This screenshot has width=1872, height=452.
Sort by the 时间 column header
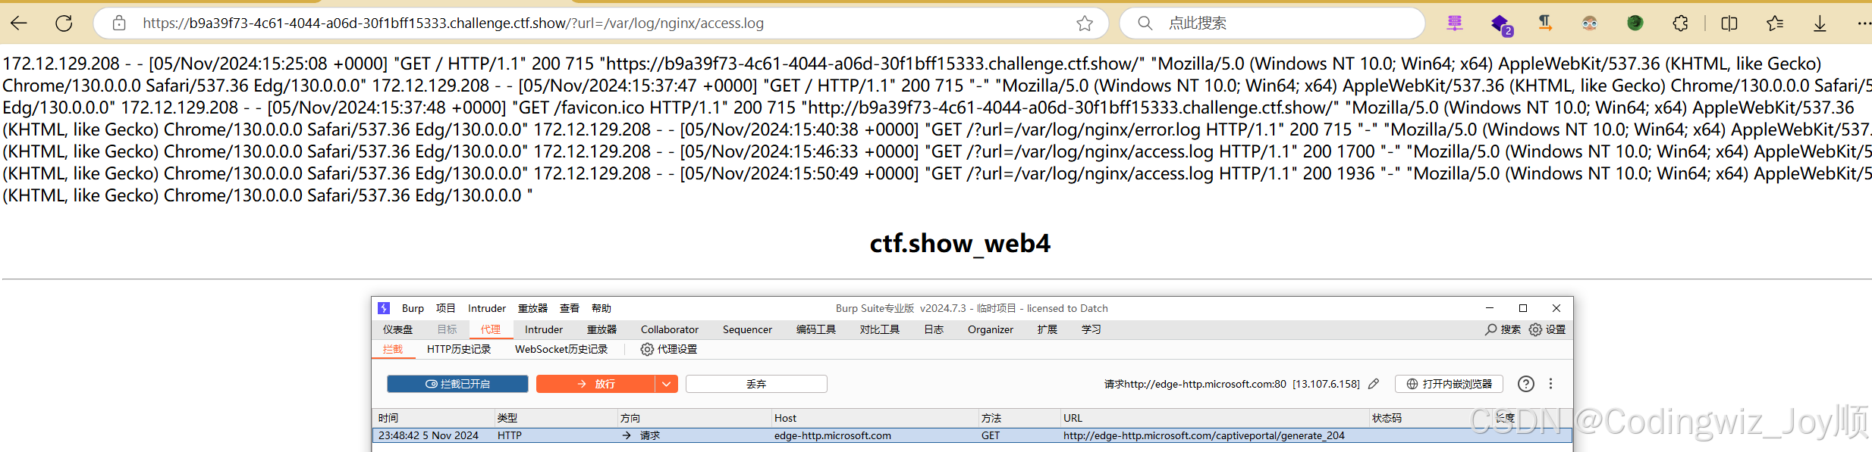tap(432, 418)
